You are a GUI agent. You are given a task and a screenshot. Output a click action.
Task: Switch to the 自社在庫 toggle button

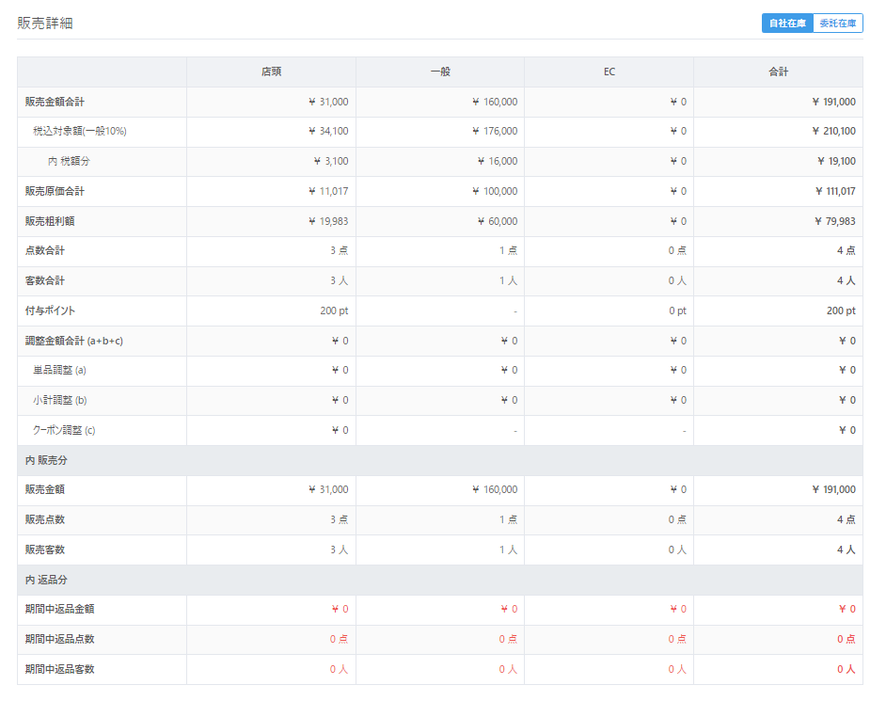(787, 24)
